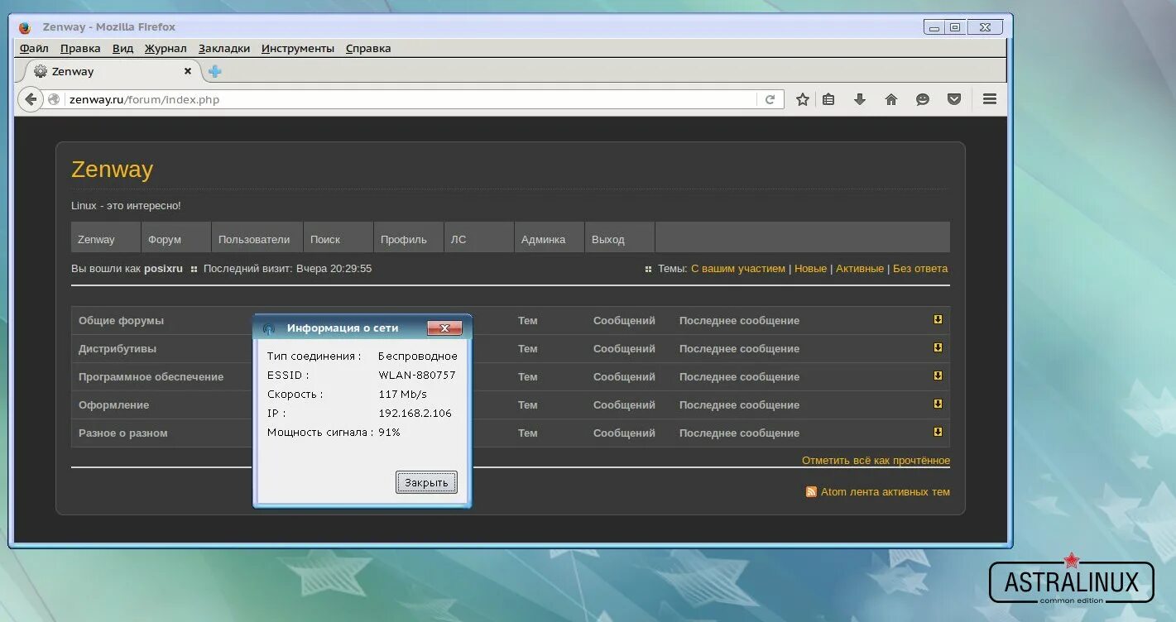
Task: Click Отметить всё как прочтённое link
Action: point(876,461)
